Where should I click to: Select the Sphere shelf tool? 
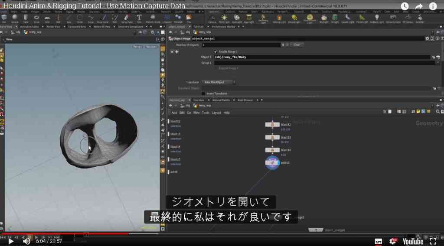[x=15, y=18]
